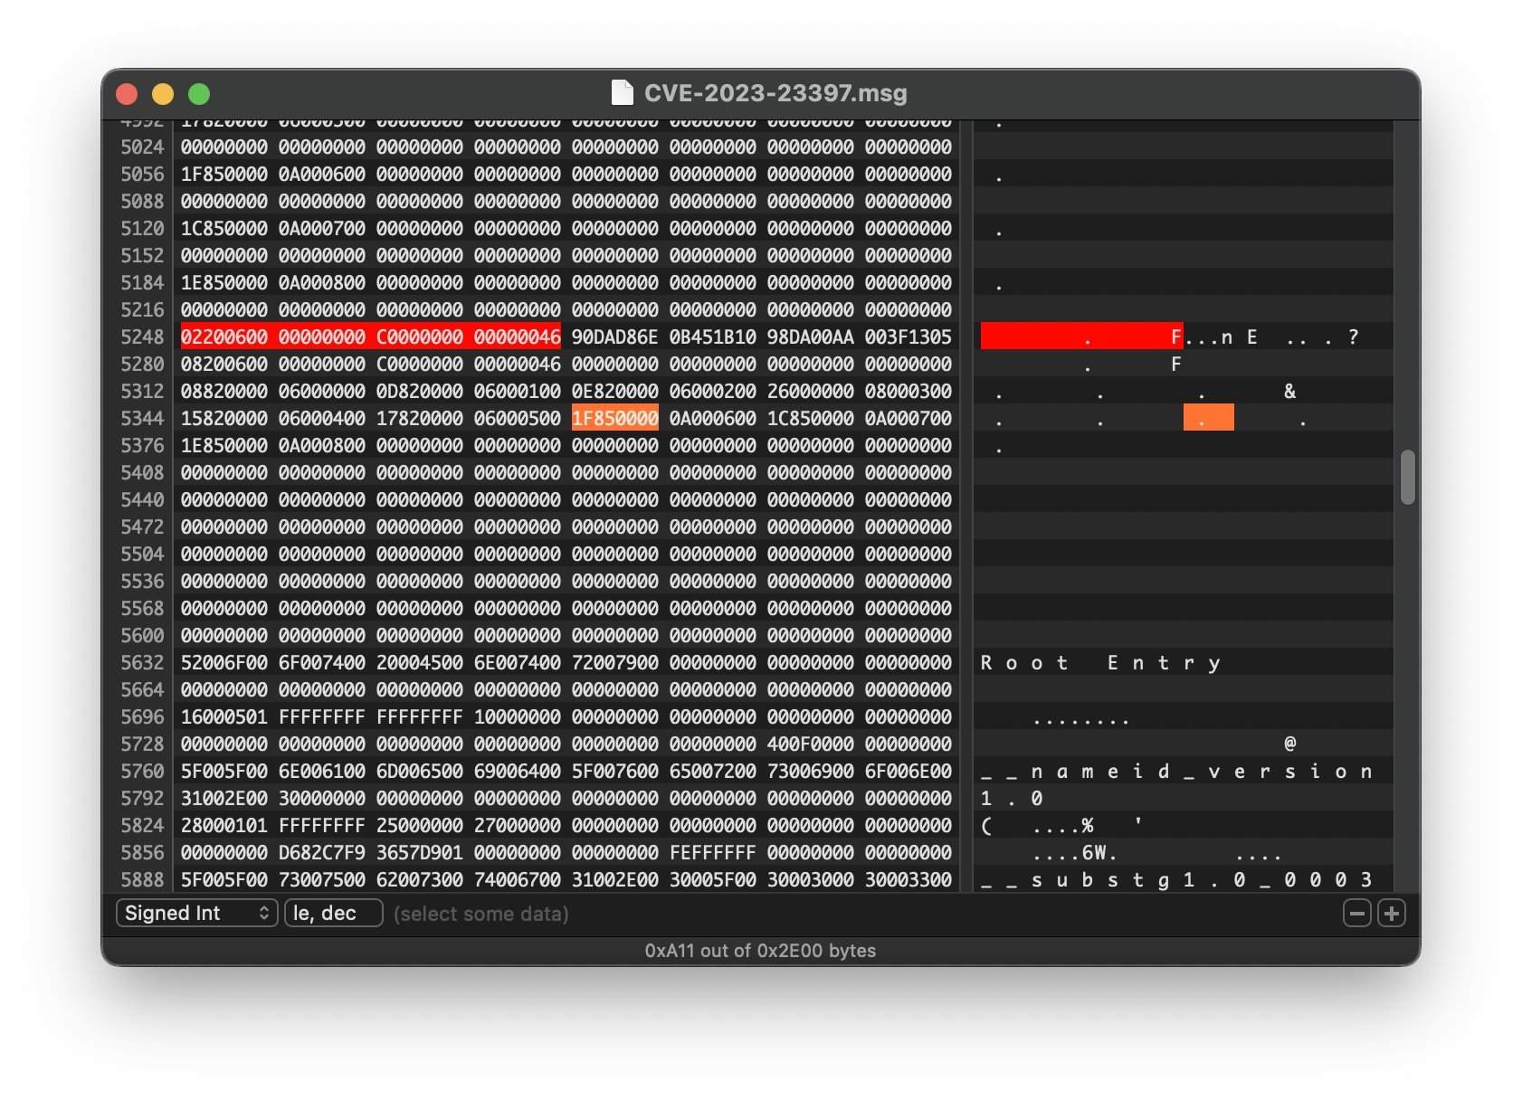
Task: Click hex bytes 5F005F00 on row 5760
Action: point(224,772)
